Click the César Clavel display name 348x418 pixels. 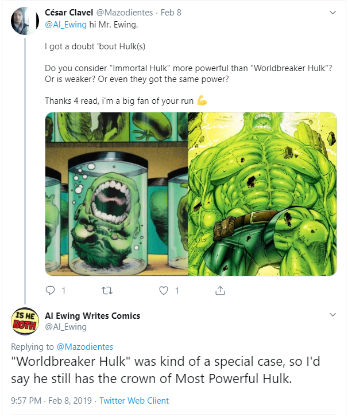71,13
